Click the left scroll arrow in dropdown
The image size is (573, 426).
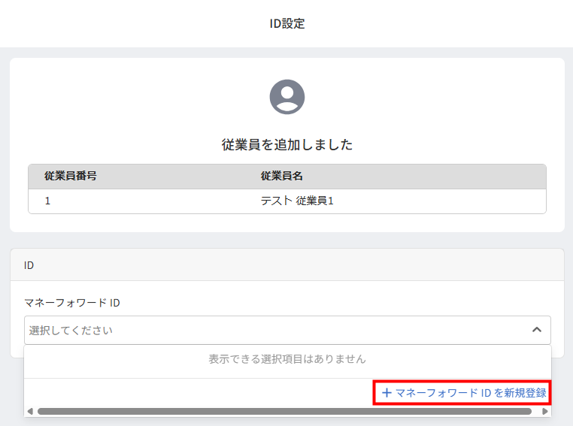coord(30,412)
